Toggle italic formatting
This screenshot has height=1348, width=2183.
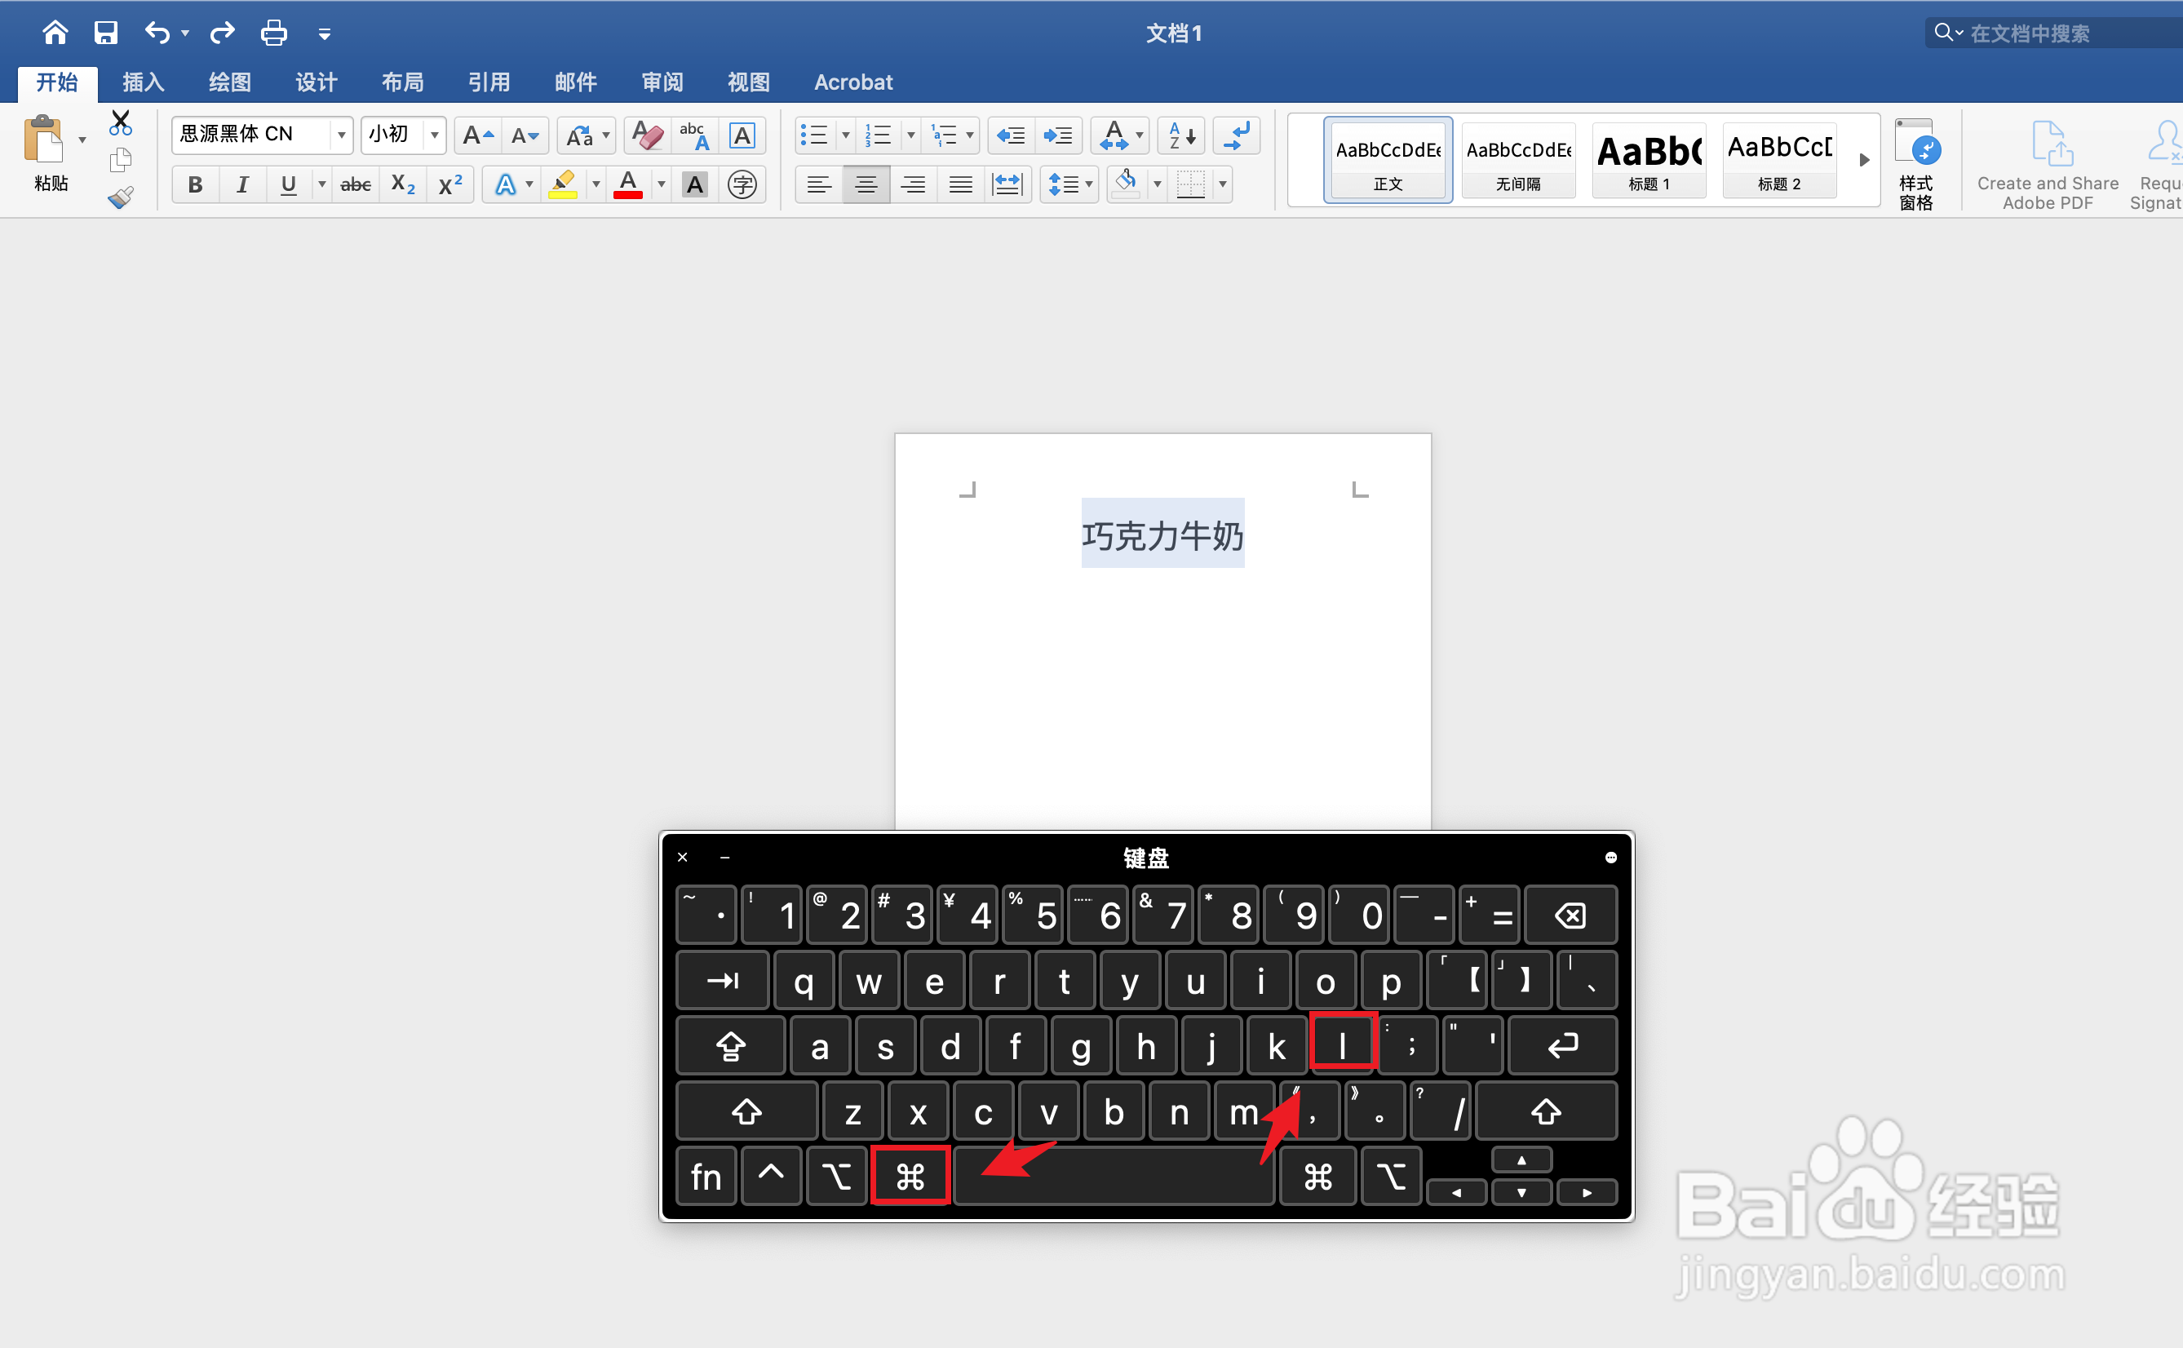242,184
